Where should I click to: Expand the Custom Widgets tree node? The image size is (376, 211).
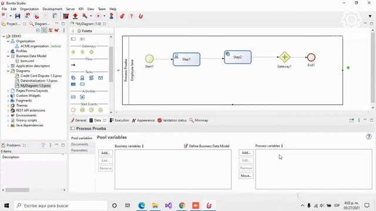8,96
